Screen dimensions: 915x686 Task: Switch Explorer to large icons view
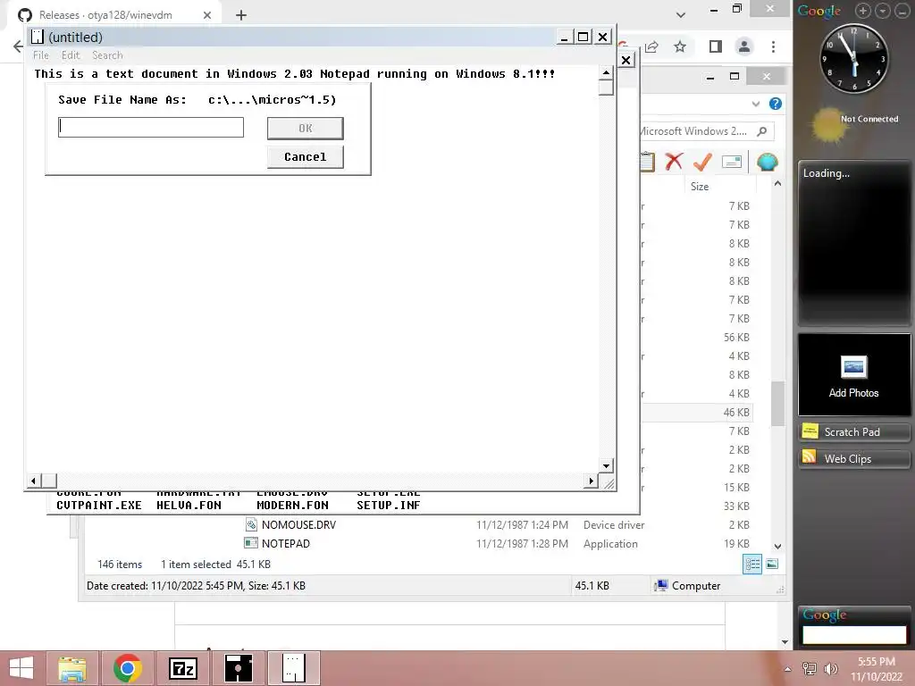771,564
